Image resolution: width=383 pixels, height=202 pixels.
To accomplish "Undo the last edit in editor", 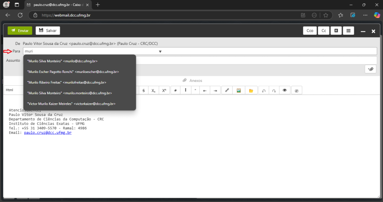I will coord(264,91).
